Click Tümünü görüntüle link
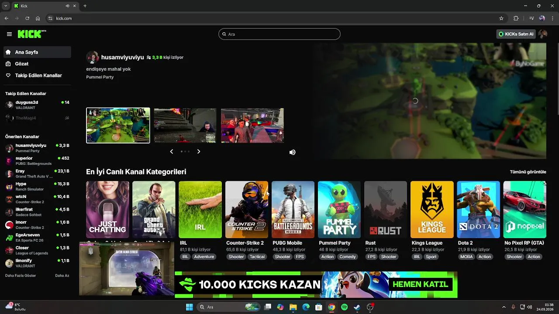559x314 pixels. 528,172
